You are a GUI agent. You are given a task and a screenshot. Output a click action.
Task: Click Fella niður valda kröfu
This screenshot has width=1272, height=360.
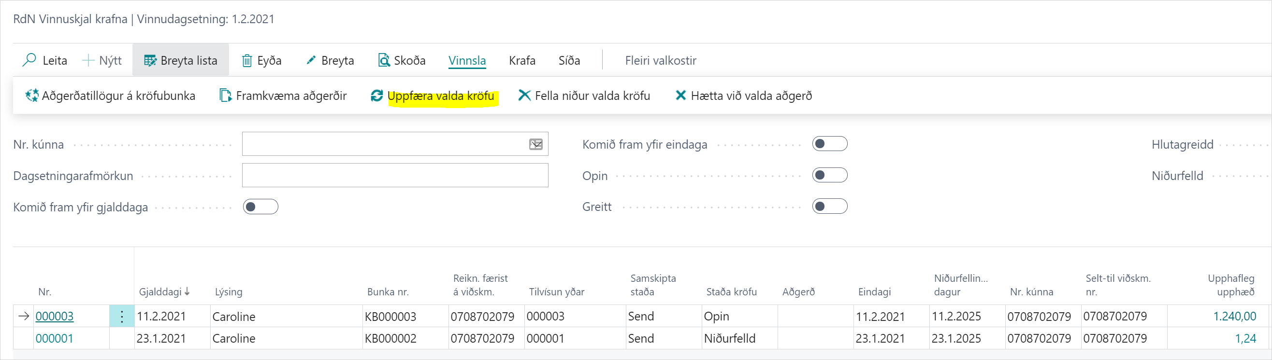point(584,96)
